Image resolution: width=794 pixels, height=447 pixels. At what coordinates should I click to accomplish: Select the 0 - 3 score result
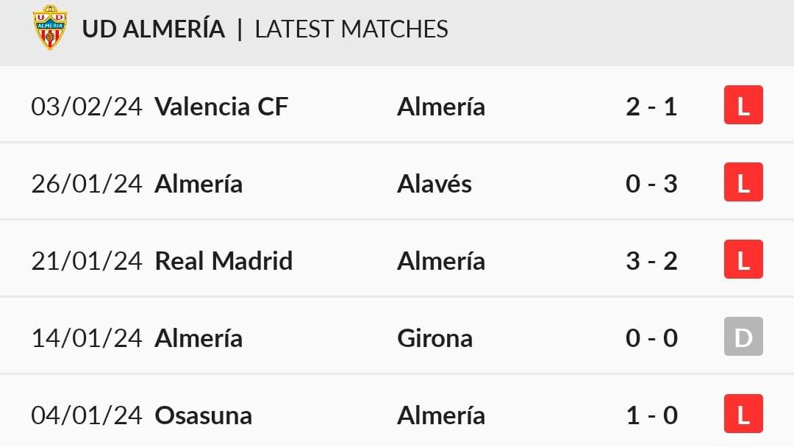coord(651,183)
